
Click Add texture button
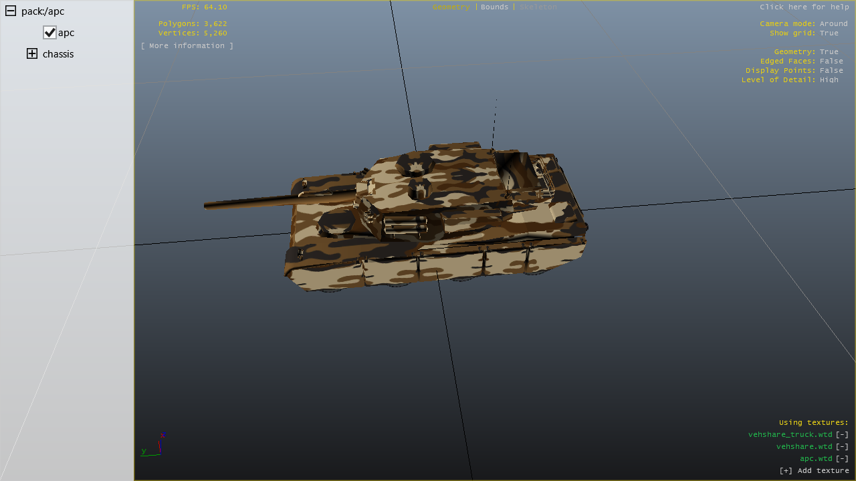815,470
